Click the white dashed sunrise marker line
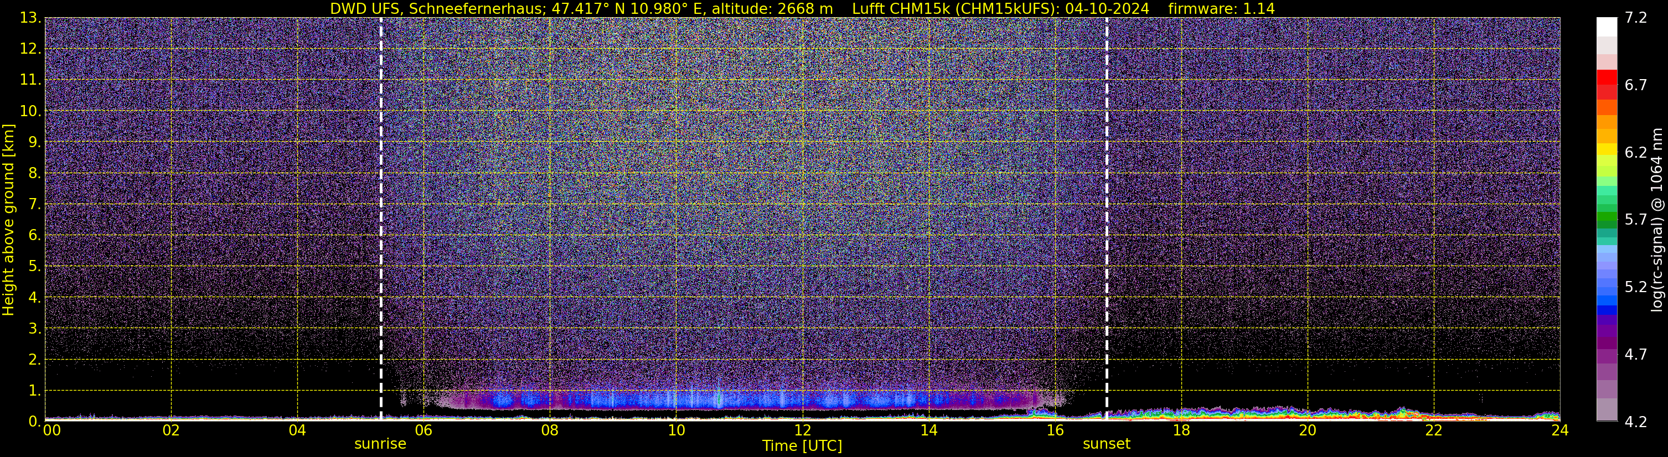Screen dimensions: 1668x457 point(381,220)
